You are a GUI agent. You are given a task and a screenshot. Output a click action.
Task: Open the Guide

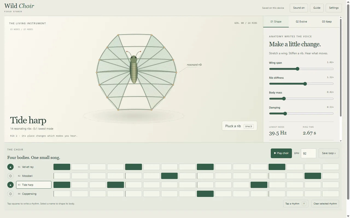(317, 8)
